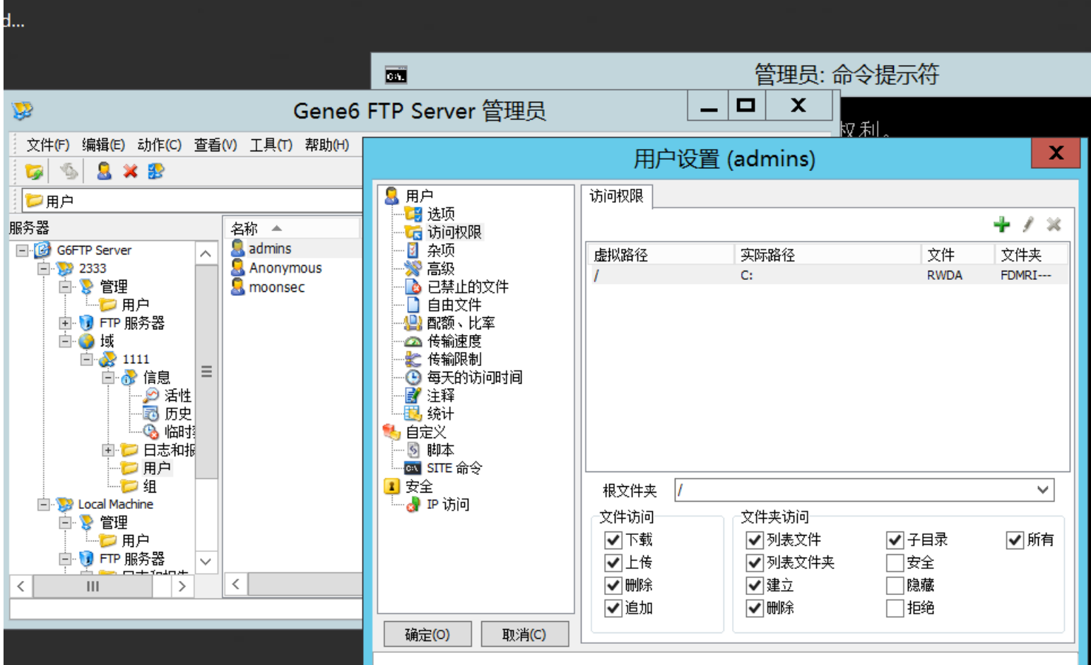Enable 拒绝 folder access checkbox
This screenshot has width=1091, height=665.
click(x=895, y=608)
